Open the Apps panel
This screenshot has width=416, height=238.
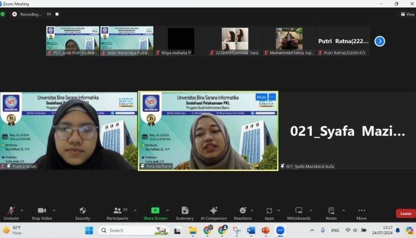(269, 214)
